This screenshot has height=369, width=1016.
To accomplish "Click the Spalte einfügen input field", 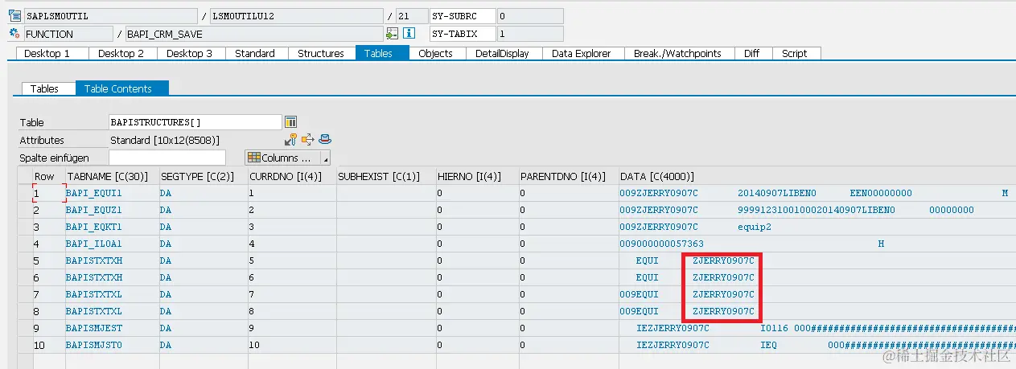I will pyautogui.click(x=167, y=158).
